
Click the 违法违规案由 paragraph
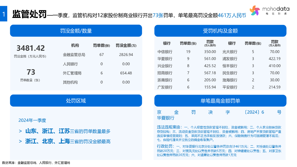(219, 133)
